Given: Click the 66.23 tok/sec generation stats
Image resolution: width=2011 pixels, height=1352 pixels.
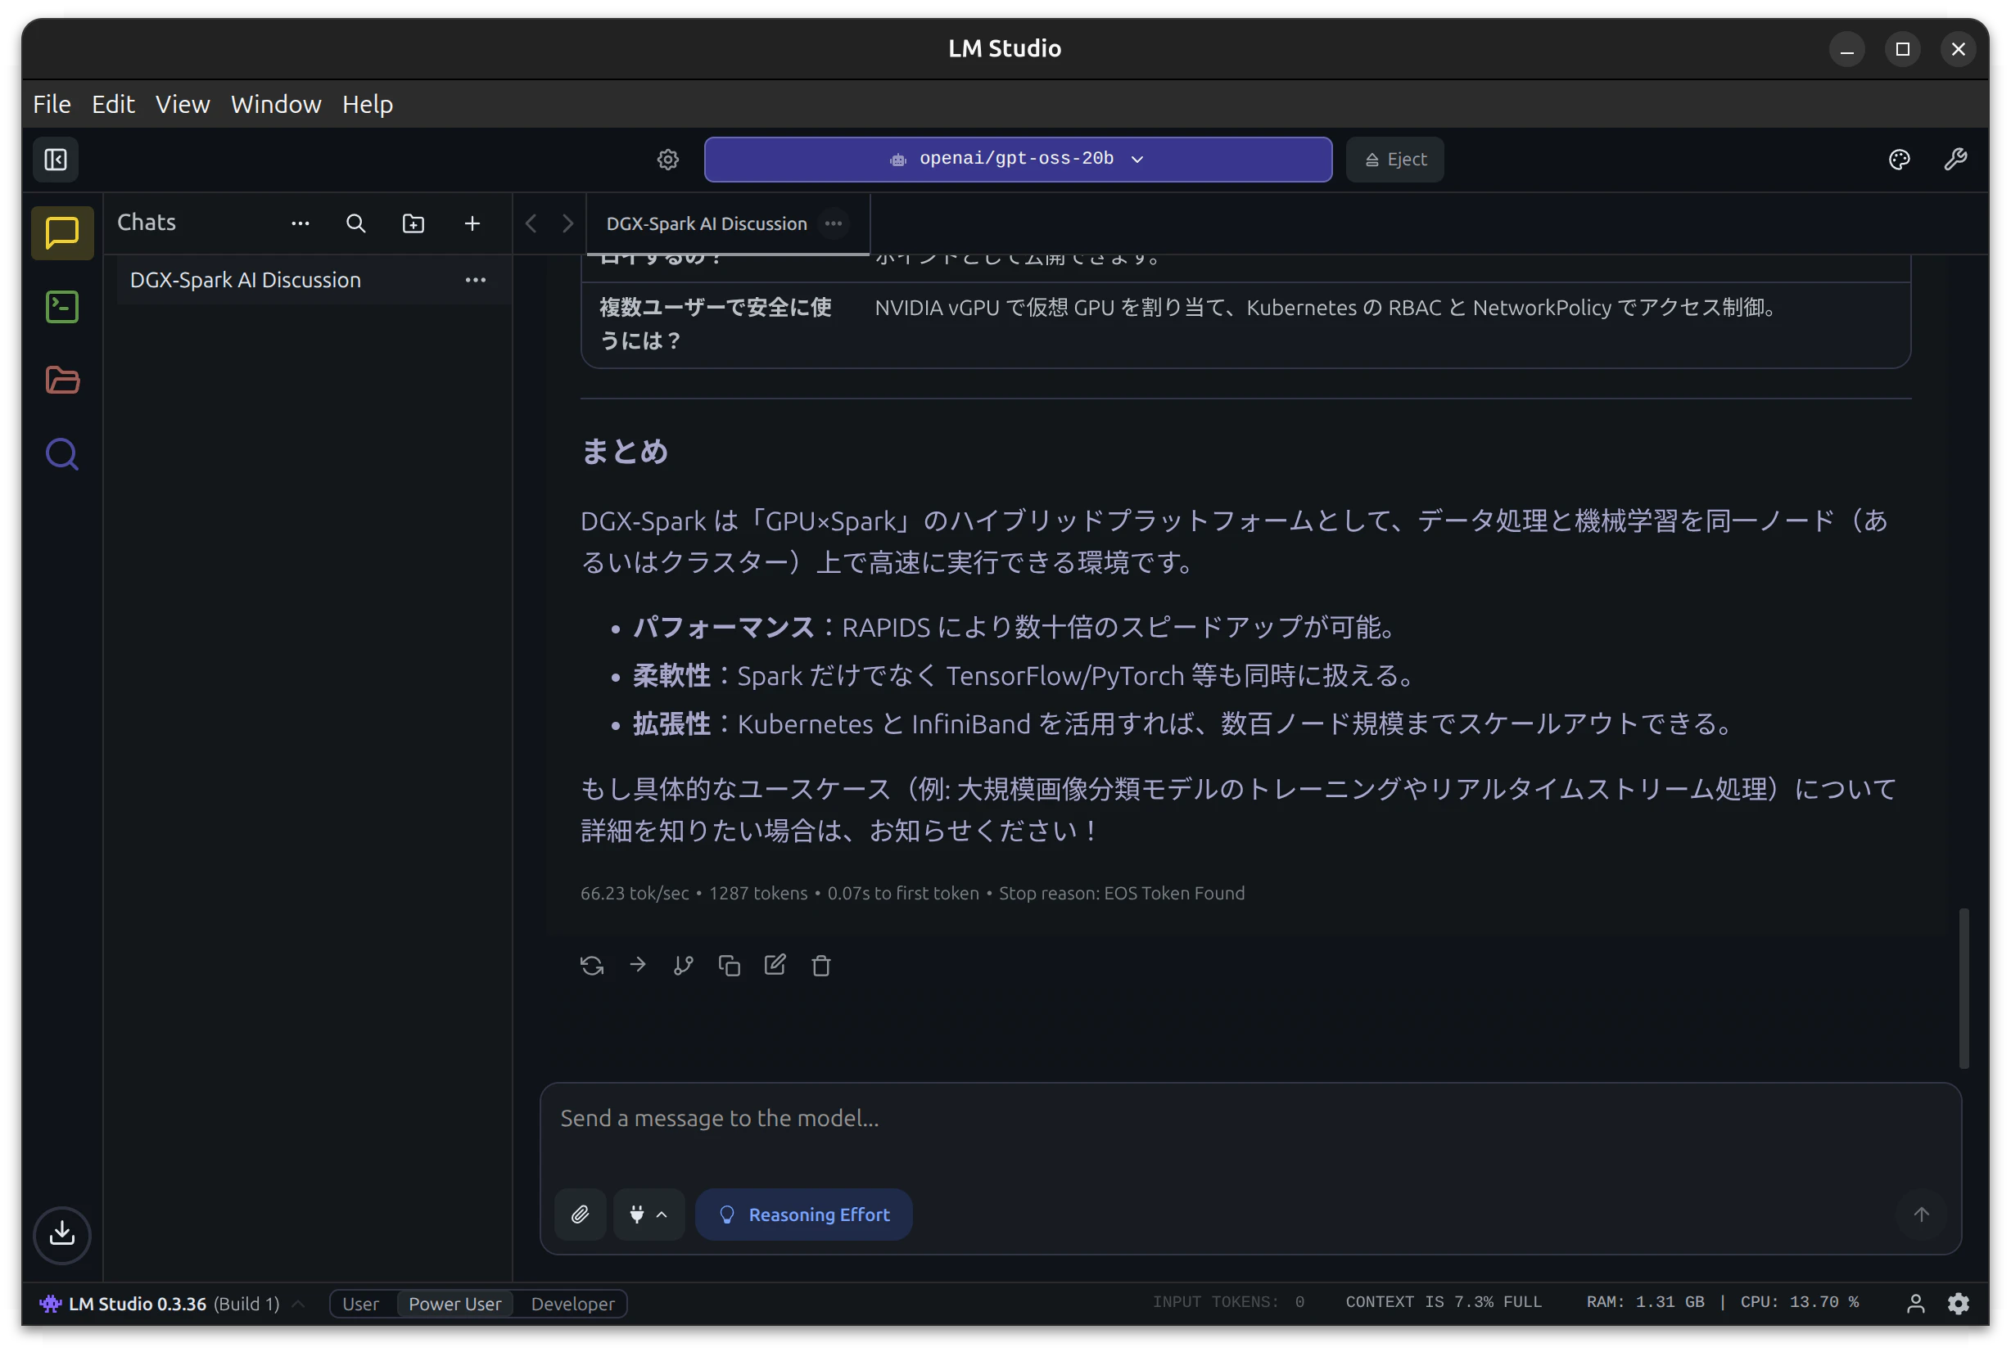Looking at the screenshot, I should point(634,892).
